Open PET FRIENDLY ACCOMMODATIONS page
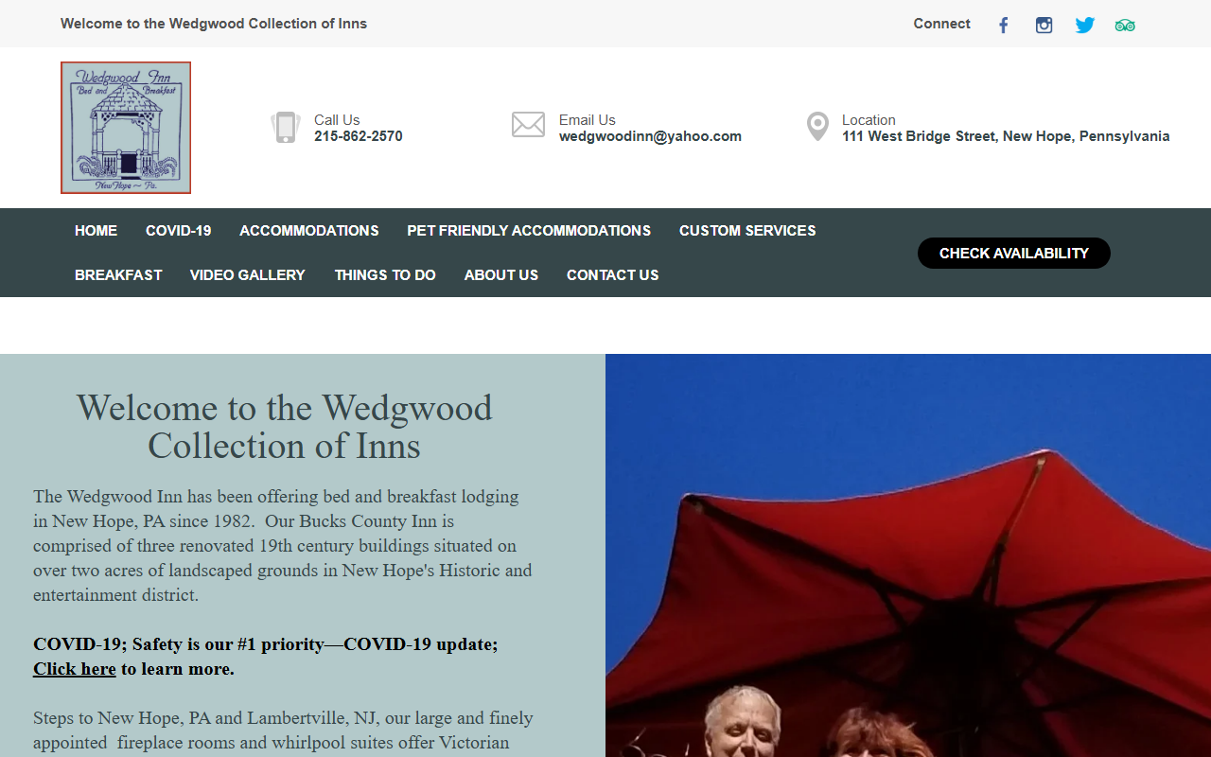 (529, 231)
